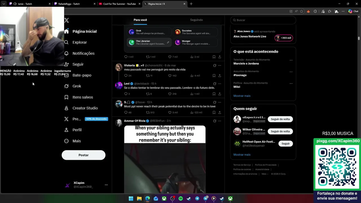361x203 pixels.
Task: Open XCapim account options menu
Action: tap(106, 185)
